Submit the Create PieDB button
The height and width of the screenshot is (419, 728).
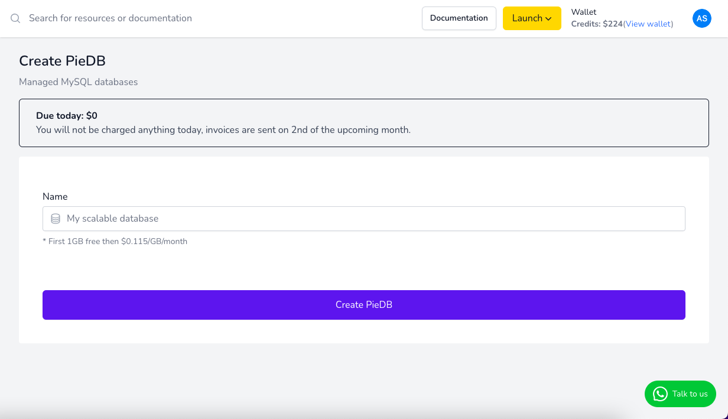coord(364,305)
